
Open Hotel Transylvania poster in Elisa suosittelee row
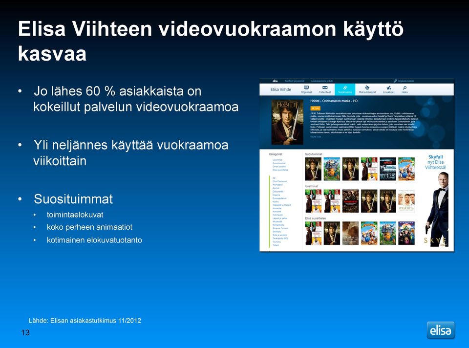[406, 233]
